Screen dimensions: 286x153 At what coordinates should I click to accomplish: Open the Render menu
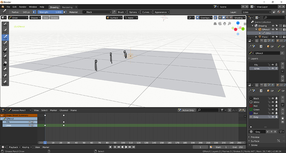pos(23,7)
